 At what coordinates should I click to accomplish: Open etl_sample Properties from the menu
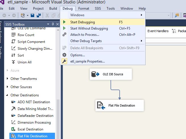tap(87, 61)
